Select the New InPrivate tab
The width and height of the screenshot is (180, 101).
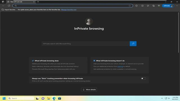(x=21, y=2)
